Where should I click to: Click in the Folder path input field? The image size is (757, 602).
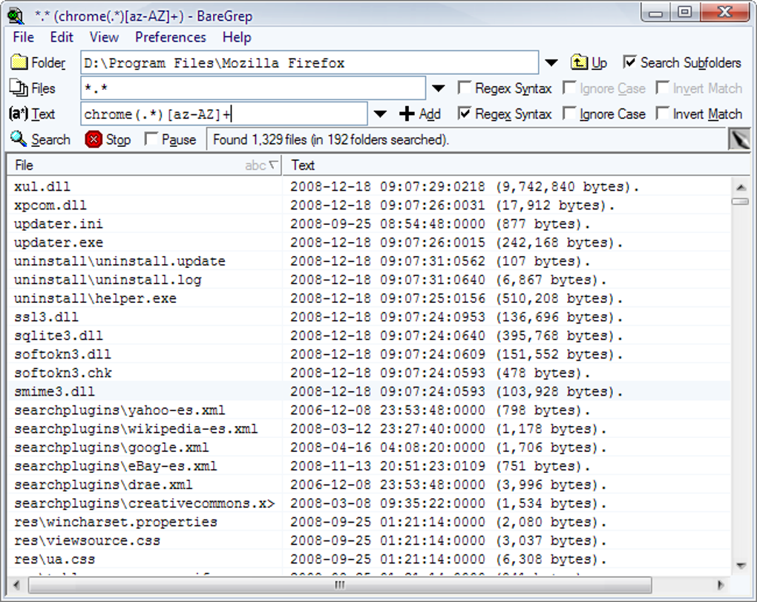pyautogui.click(x=309, y=63)
